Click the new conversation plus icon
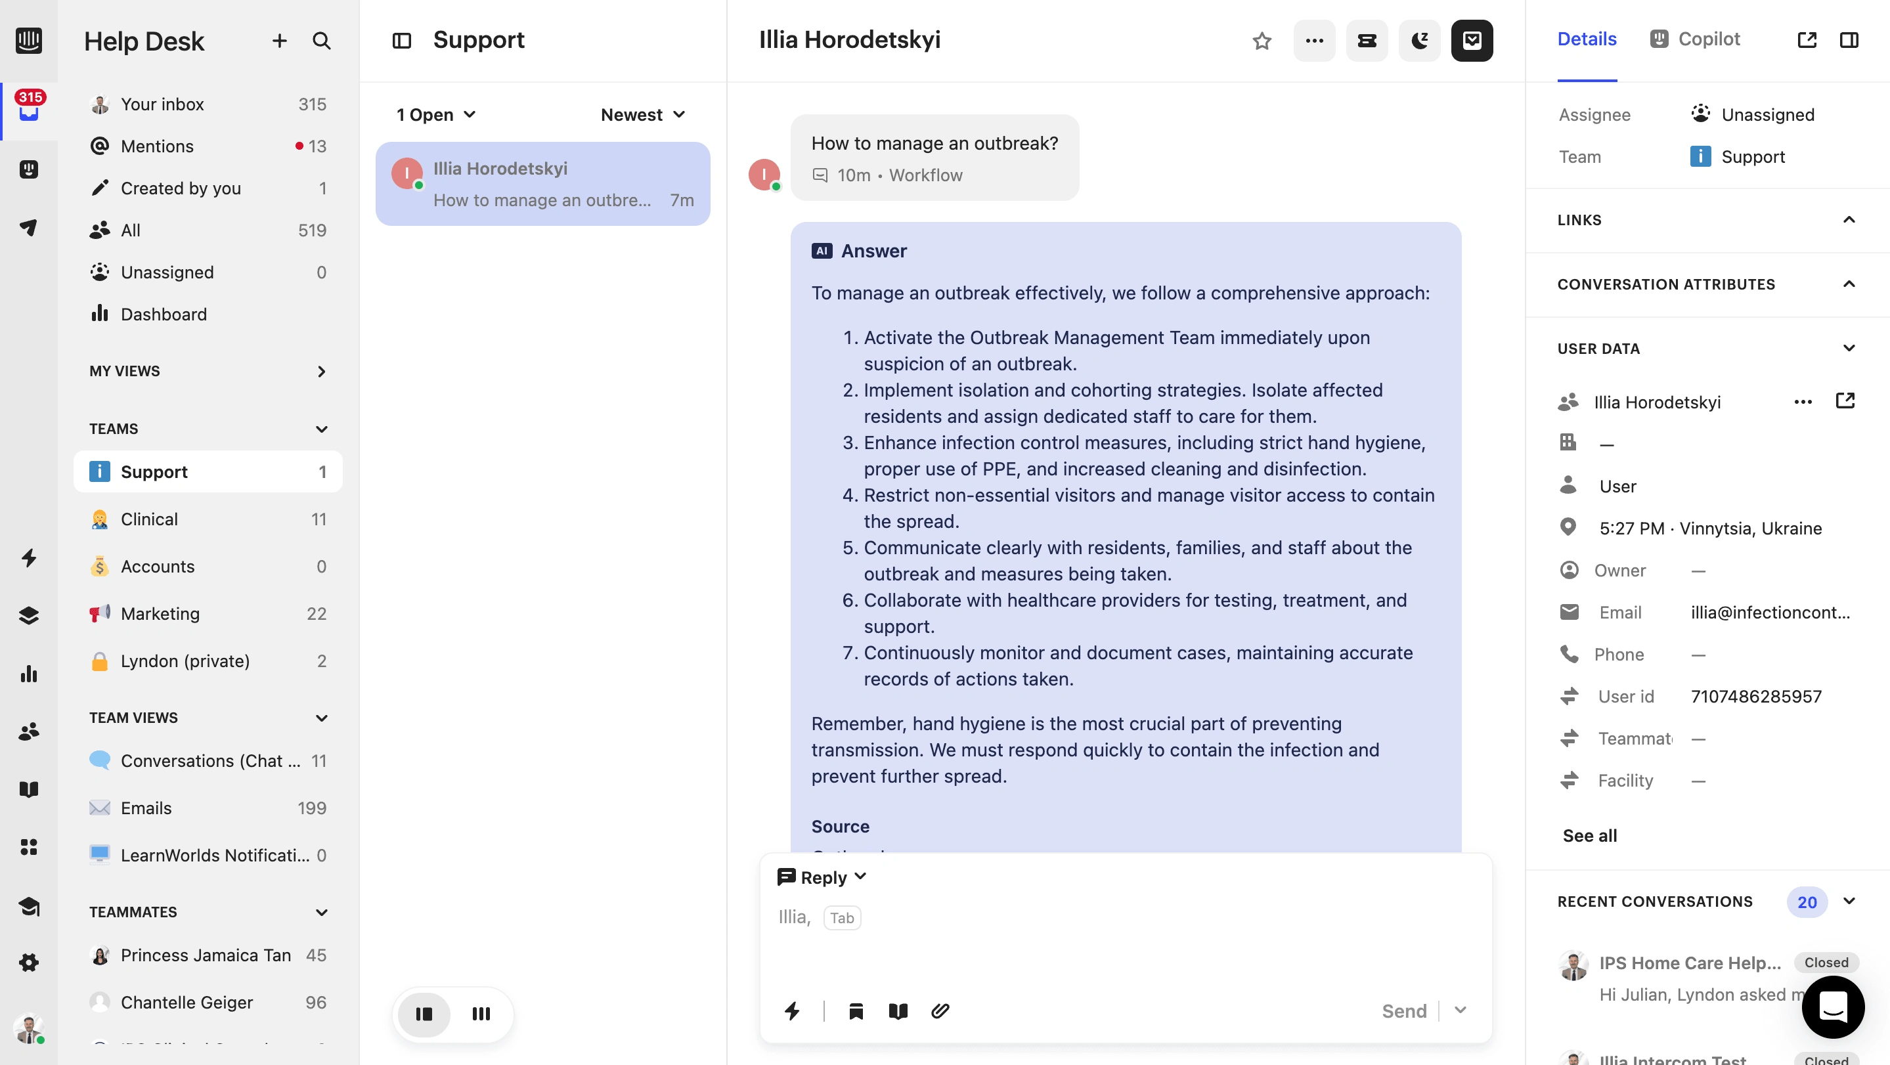The image size is (1890, 1065). pyautogui.click(x=278, y=40)
